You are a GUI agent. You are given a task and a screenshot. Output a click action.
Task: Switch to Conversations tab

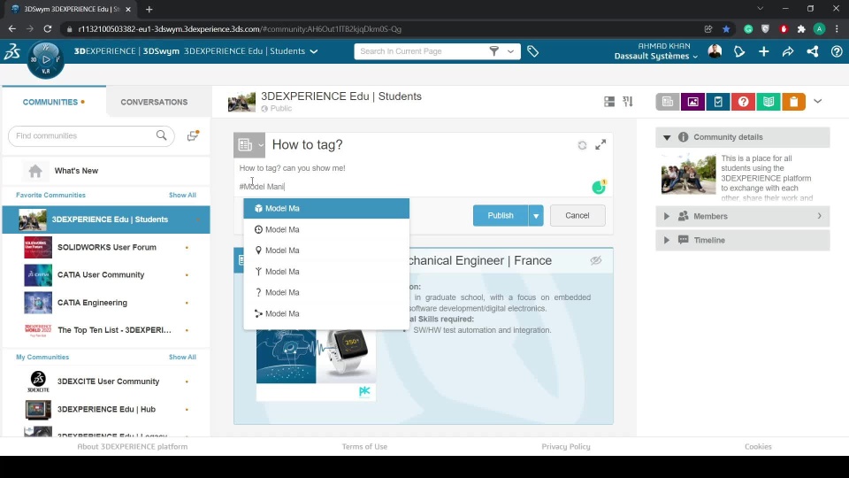154,102
